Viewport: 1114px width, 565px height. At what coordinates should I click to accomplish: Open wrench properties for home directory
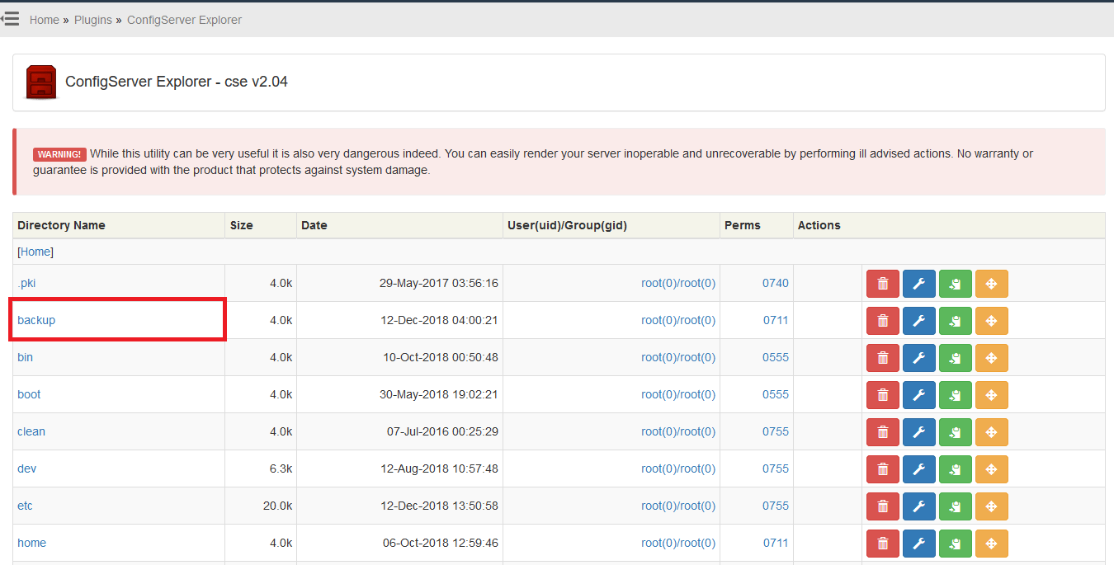tap(919, 544)
